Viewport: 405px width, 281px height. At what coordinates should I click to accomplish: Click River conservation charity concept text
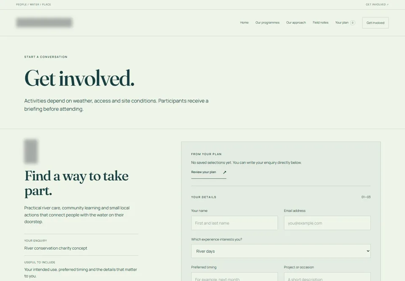(56, 248)
